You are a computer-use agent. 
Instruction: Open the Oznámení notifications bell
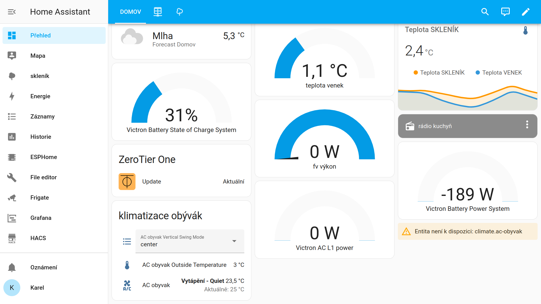pos(12,267)
